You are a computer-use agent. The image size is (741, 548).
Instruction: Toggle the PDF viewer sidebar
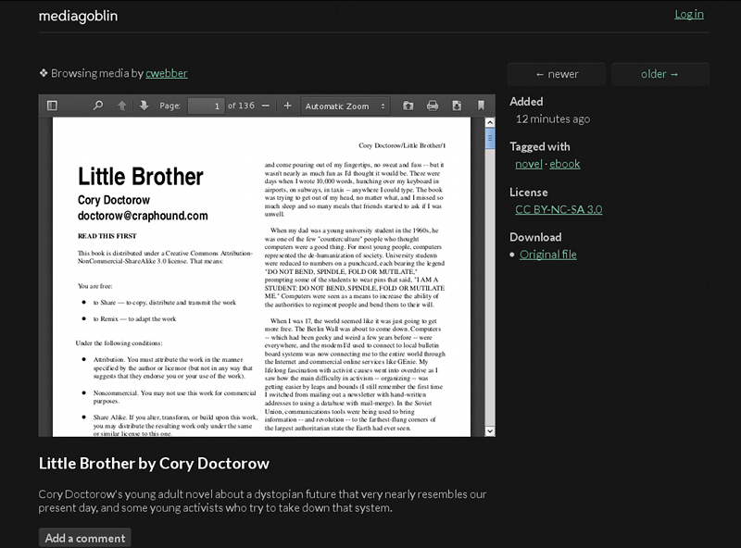tap(52, 106)
